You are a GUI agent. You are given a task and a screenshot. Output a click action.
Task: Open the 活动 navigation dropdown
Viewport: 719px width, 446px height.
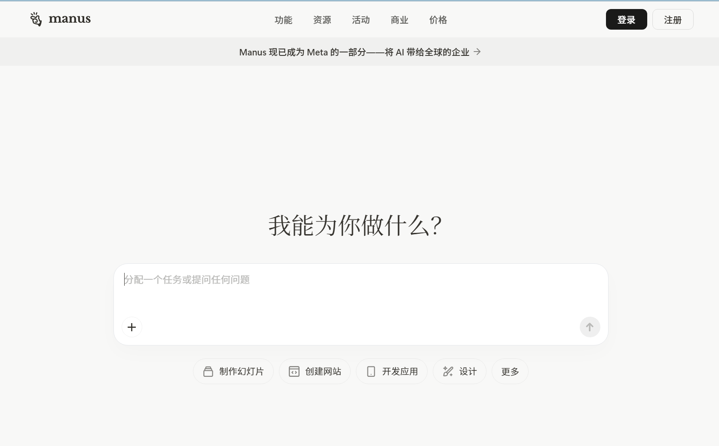(360, 20)
